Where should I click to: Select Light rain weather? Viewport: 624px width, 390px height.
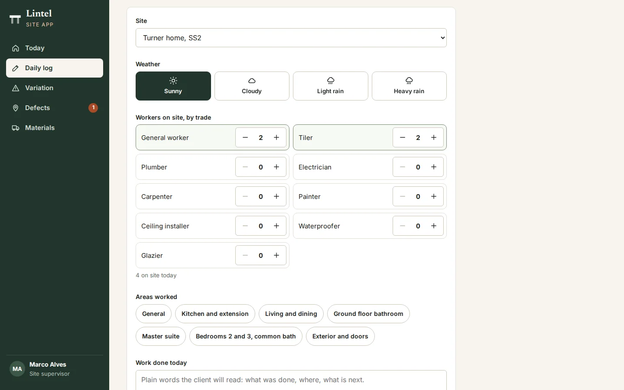(x=331, y=86)
